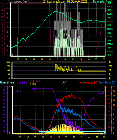This screenshot has width=117, height=140.
Task: Click the "24 hour graph day : 02 October 2026" heading
Action: 65,2
